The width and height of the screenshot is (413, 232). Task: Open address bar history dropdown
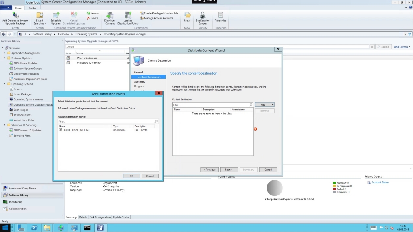(405, 34)
